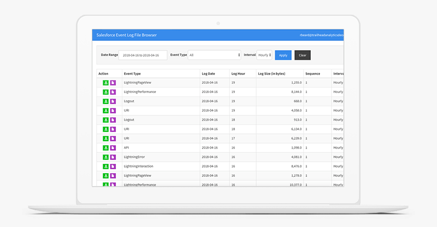
Task: Open the Event Type dropdown set to All
Action: (x=214, y=55)
